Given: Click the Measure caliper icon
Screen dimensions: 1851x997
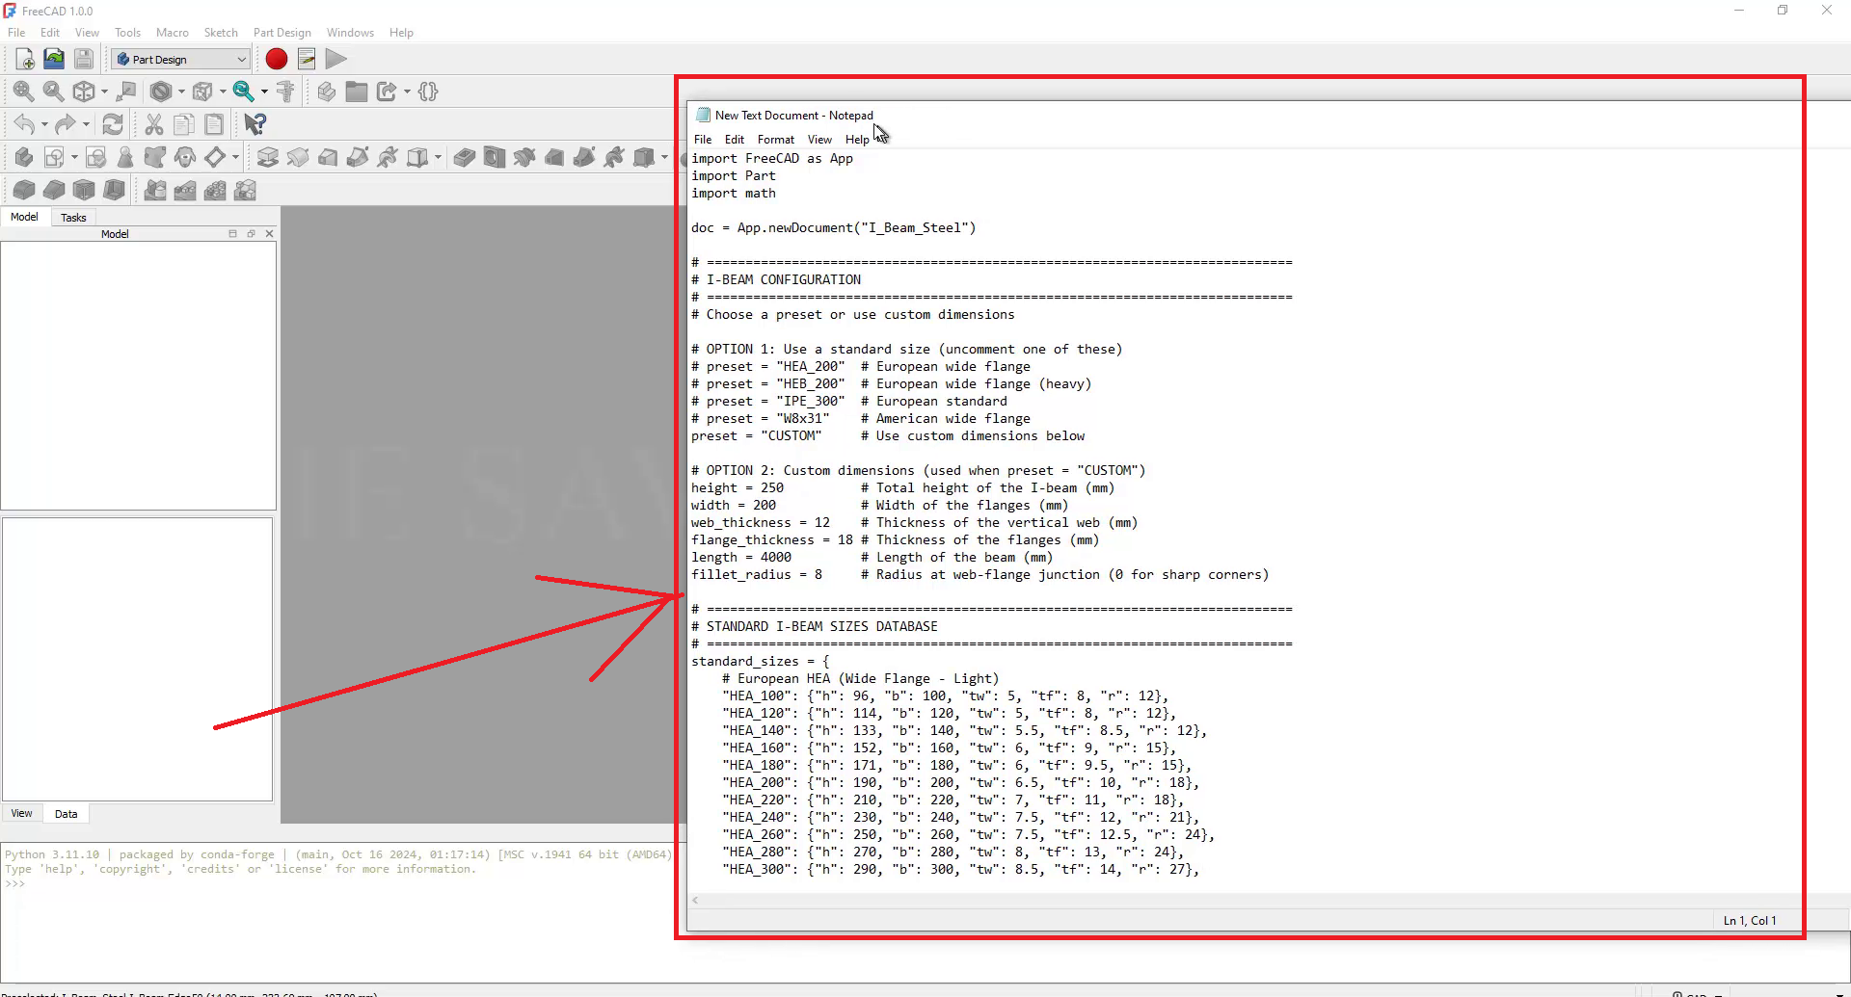Looking at the screenshot, I should coord(285,92).
